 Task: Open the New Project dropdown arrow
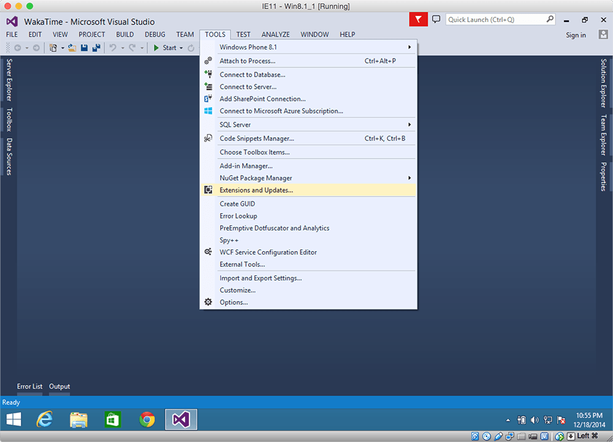(x=63, y=48)
